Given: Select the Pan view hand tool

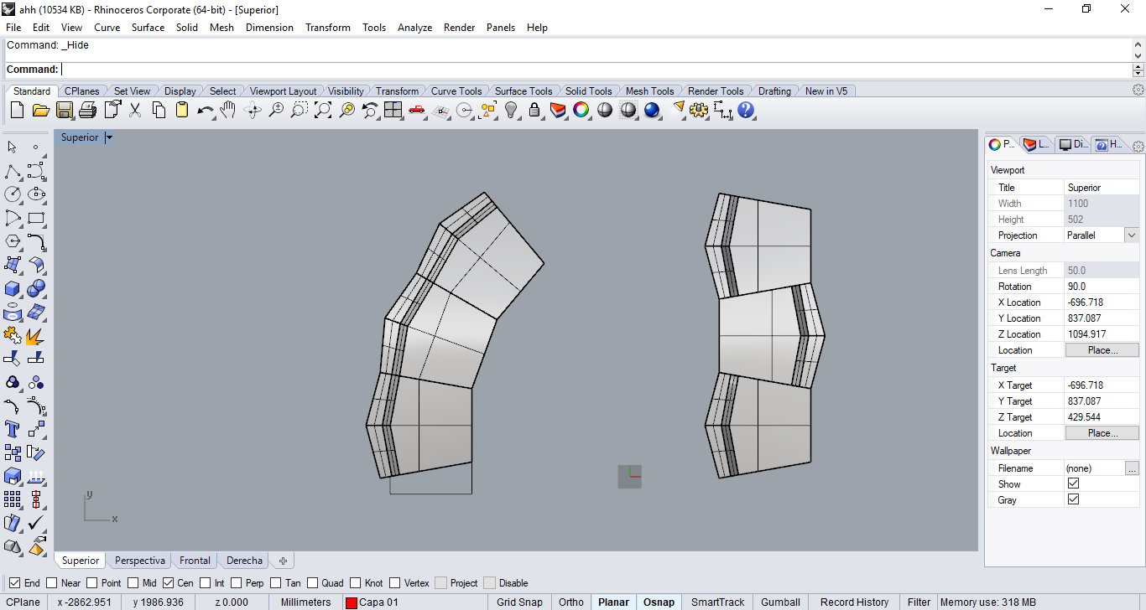Looking at the screenshot, I should 228,110.
